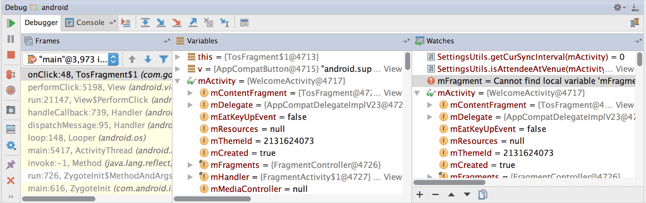This screenshot has width=646, height=203.
Task: Click the Step Out icon
Action: (192, 23)
